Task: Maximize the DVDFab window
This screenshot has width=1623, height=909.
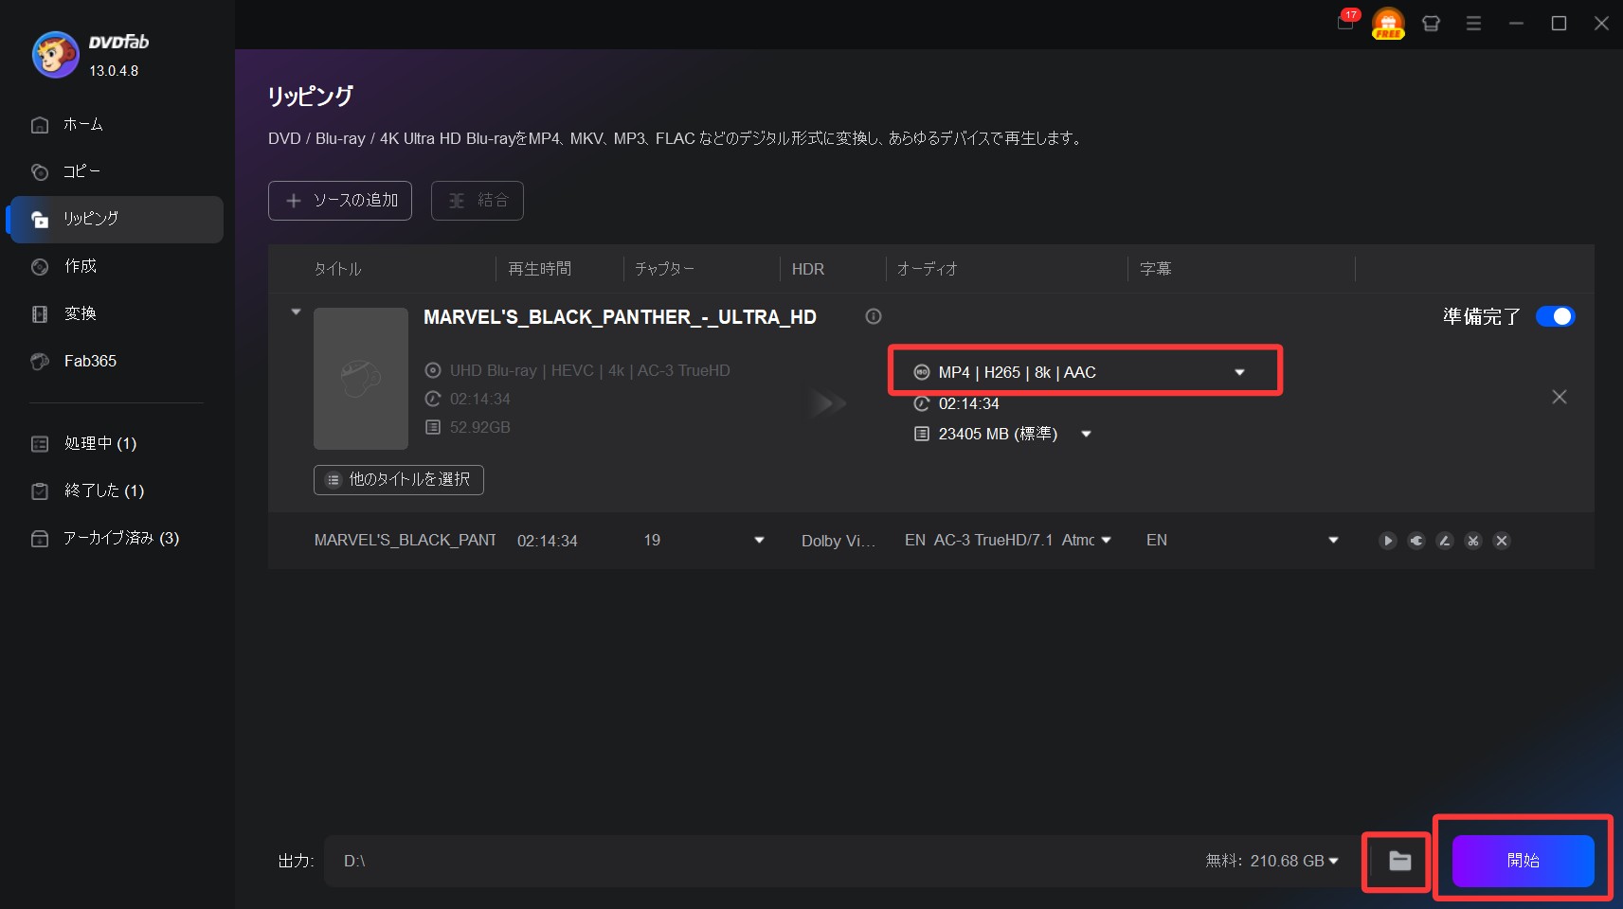Action: [1559, 24]
